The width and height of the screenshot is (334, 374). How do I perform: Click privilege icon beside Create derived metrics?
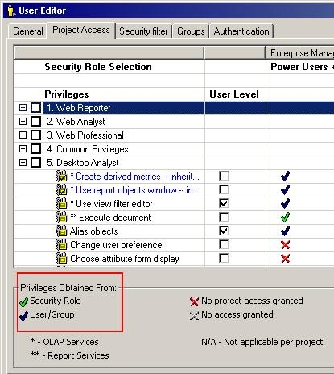(x=61, y=177)
